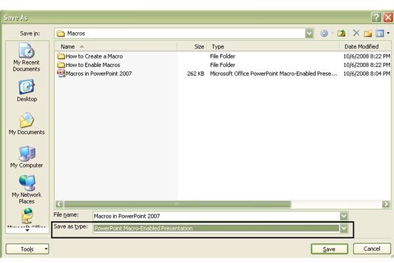Open the Views dropdown arrow
The width and height of the screenshot is (394, 263).
pos(388,33)
